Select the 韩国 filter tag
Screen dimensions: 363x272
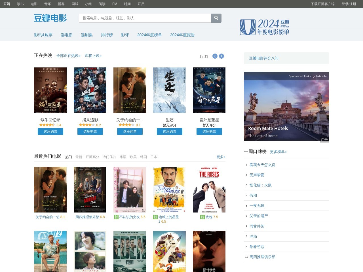tap(143, 157)
